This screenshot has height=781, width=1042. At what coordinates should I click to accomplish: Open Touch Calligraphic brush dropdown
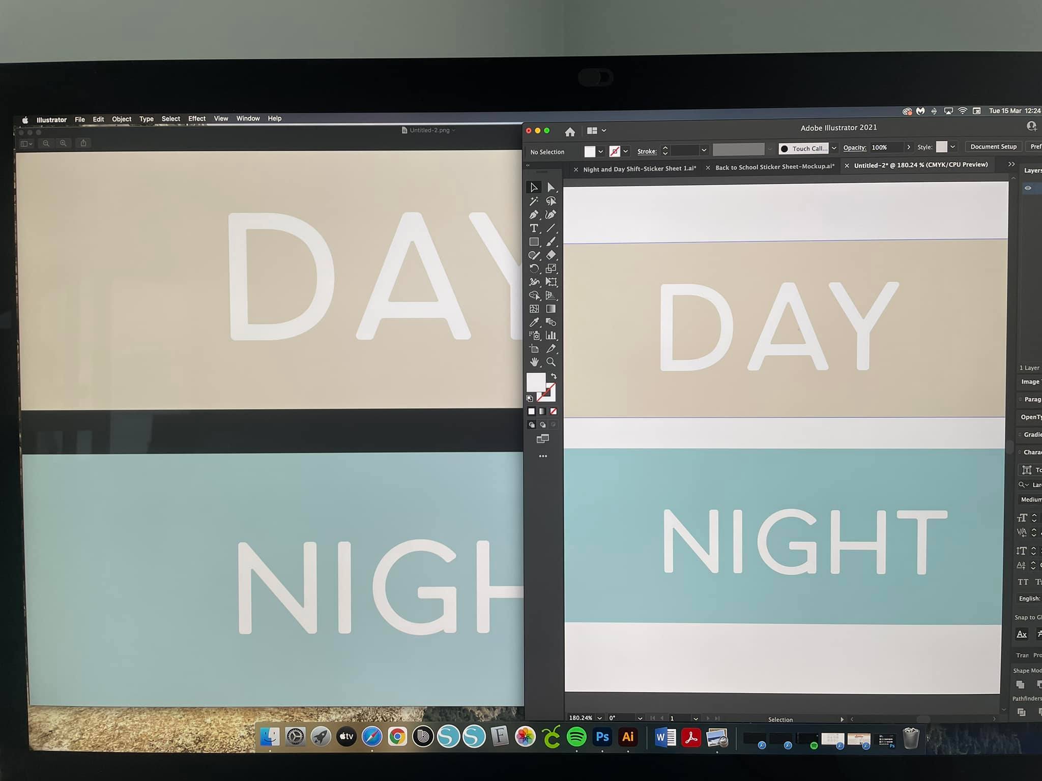tap(834, 148)
